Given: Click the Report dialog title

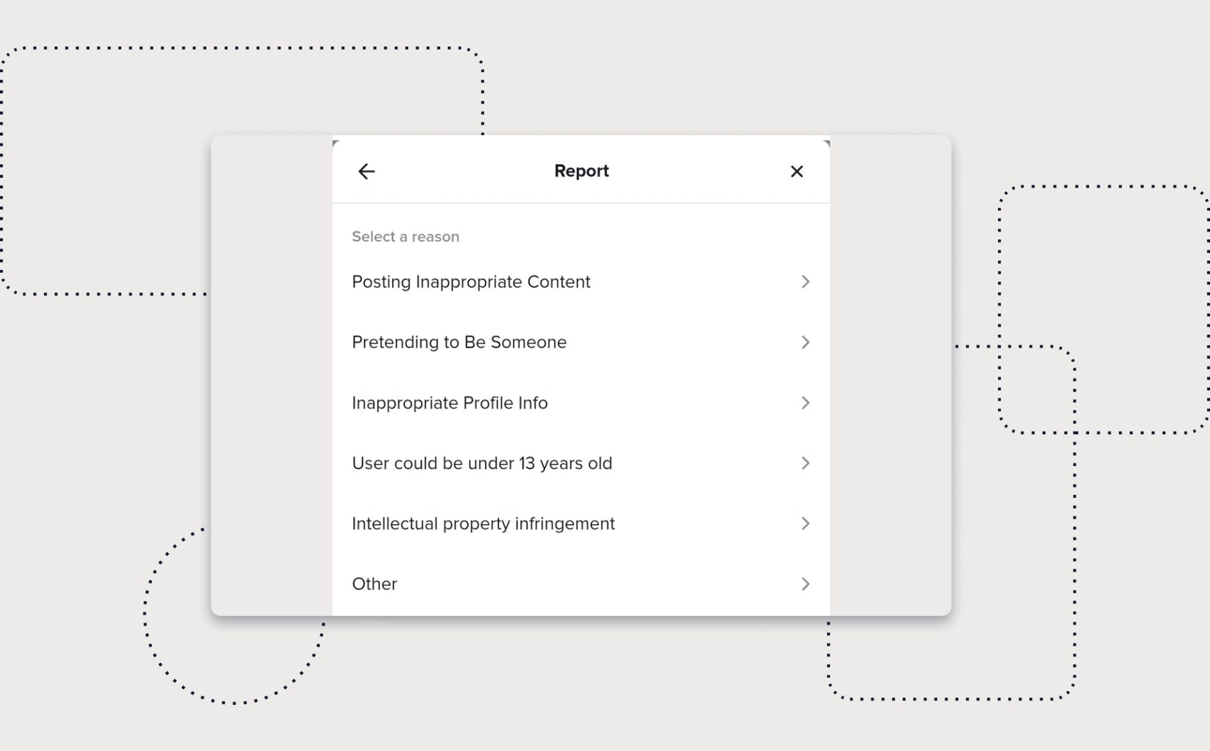Looking at the screenshot, I should pyautogui.click(x=581, y=172).
